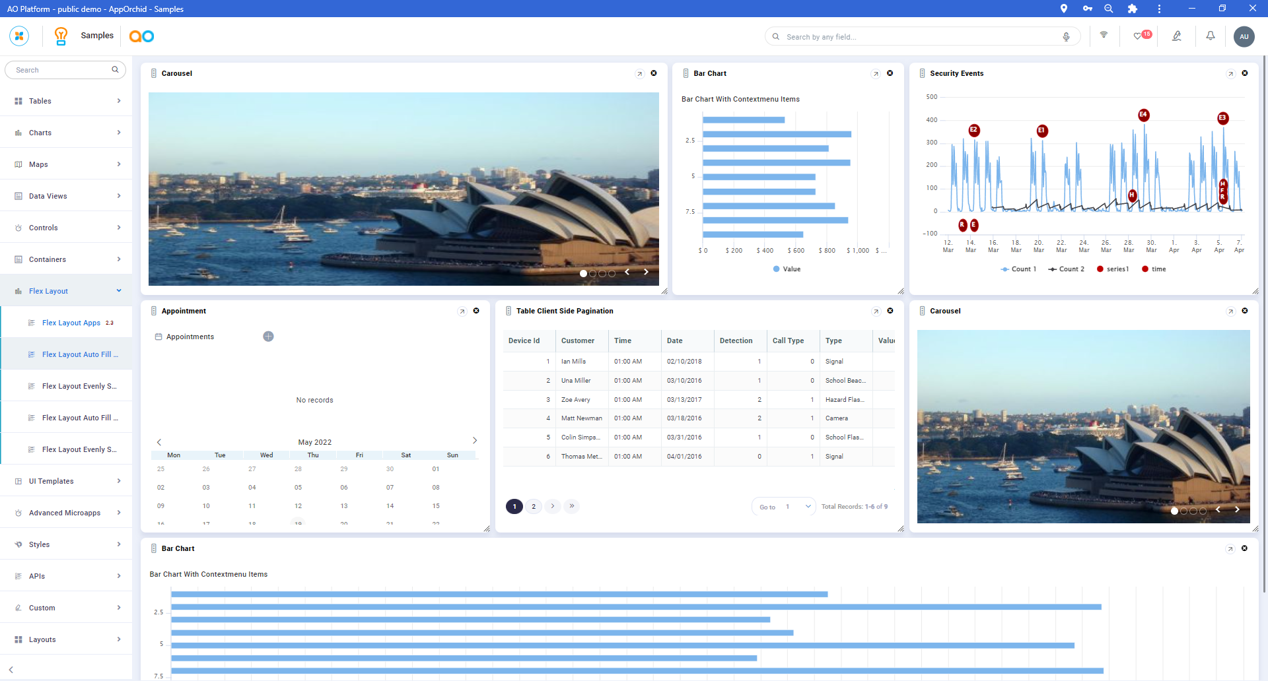Expand the top Carousel panel to fullscreen

click(639, 74)
